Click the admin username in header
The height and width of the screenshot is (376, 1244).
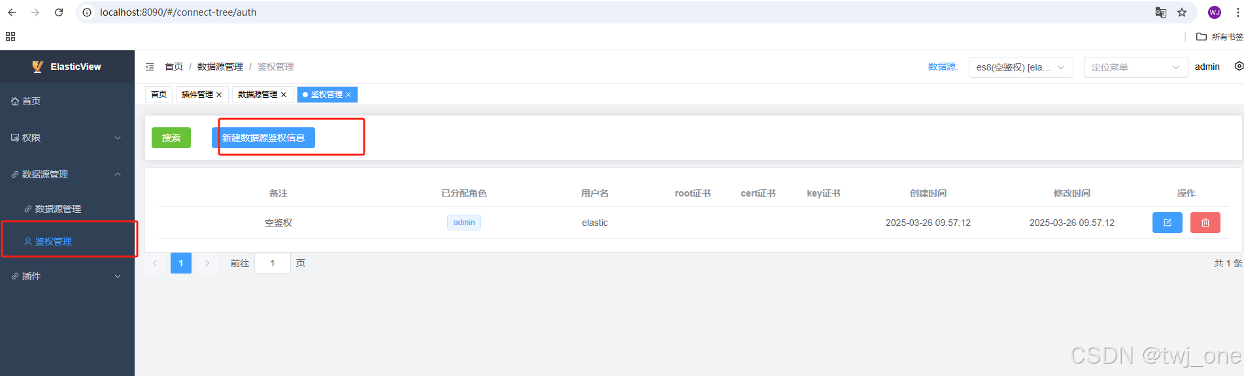tap(1207, 67)
